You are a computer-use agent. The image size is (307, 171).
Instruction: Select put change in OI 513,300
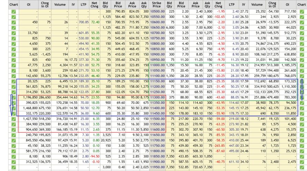coord(273,65)
